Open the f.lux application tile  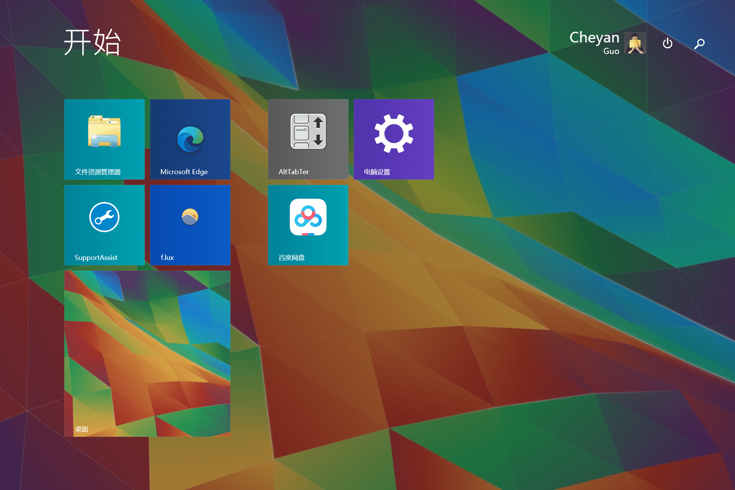point(190,225)
